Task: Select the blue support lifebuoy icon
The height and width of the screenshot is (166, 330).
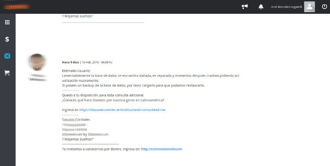Action: pos(7,56)
